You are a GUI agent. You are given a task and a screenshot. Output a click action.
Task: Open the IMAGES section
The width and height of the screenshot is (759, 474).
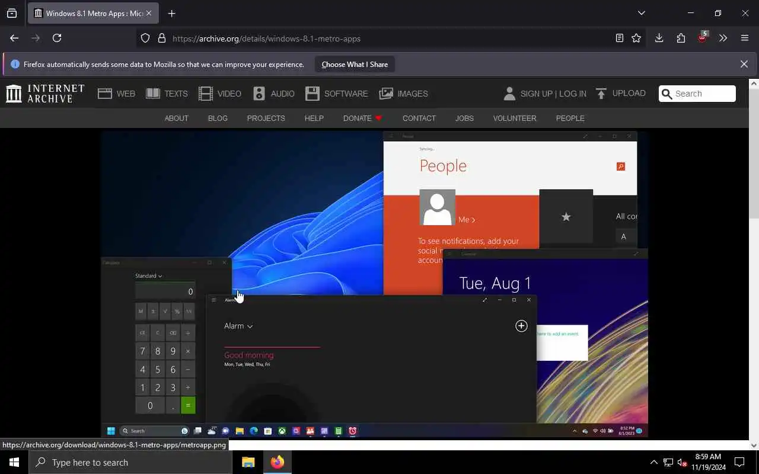tap(404, 94)
